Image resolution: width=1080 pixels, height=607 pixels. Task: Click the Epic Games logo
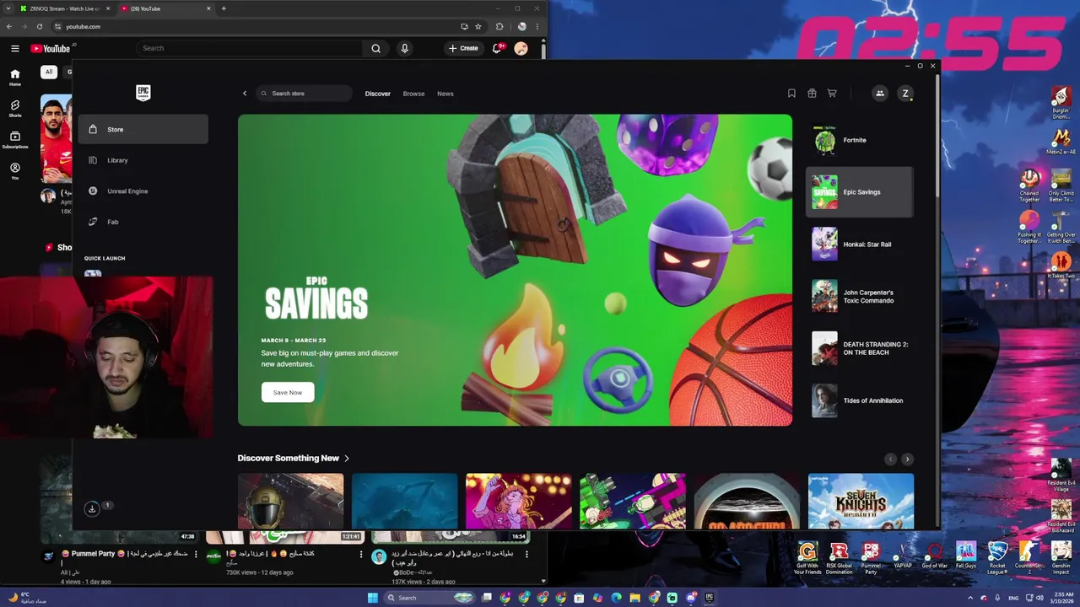(x=143, y=93)
